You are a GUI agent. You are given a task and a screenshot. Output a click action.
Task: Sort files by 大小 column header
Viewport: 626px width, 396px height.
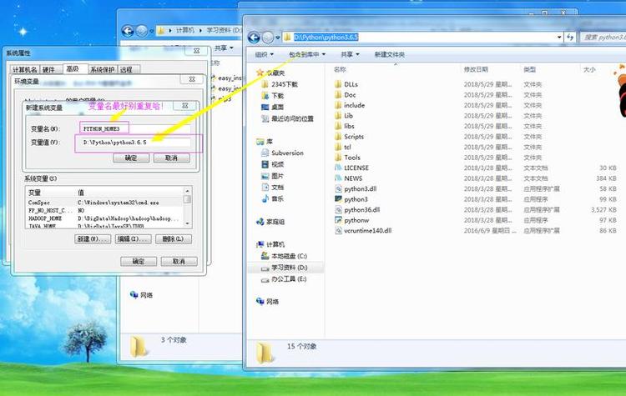tap(589, 69)
